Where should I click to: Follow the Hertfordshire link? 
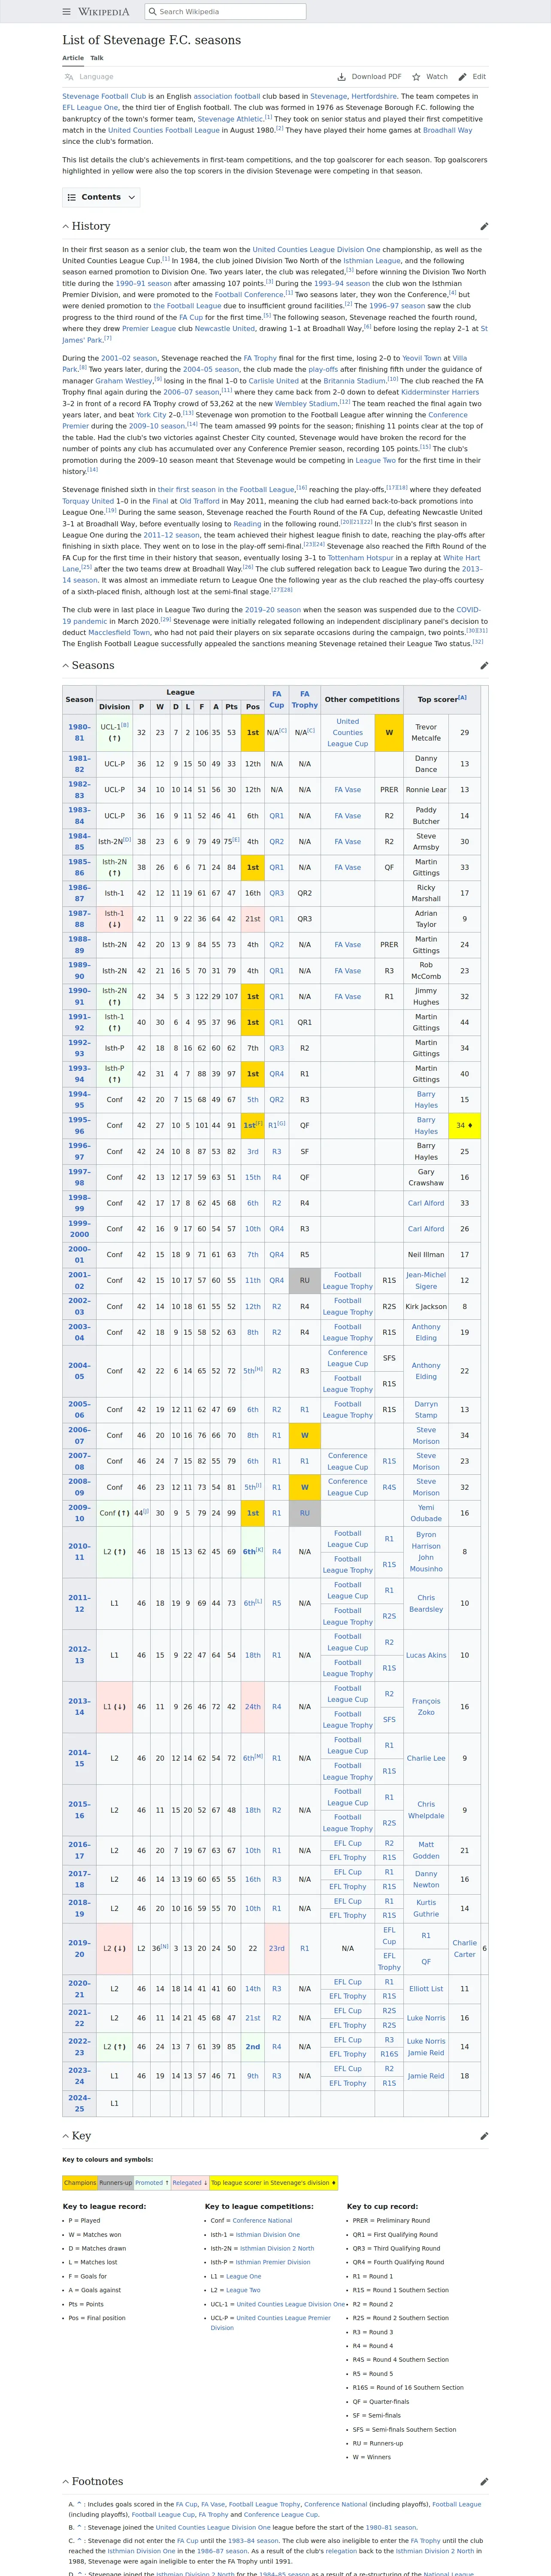(x=374, y=97)
